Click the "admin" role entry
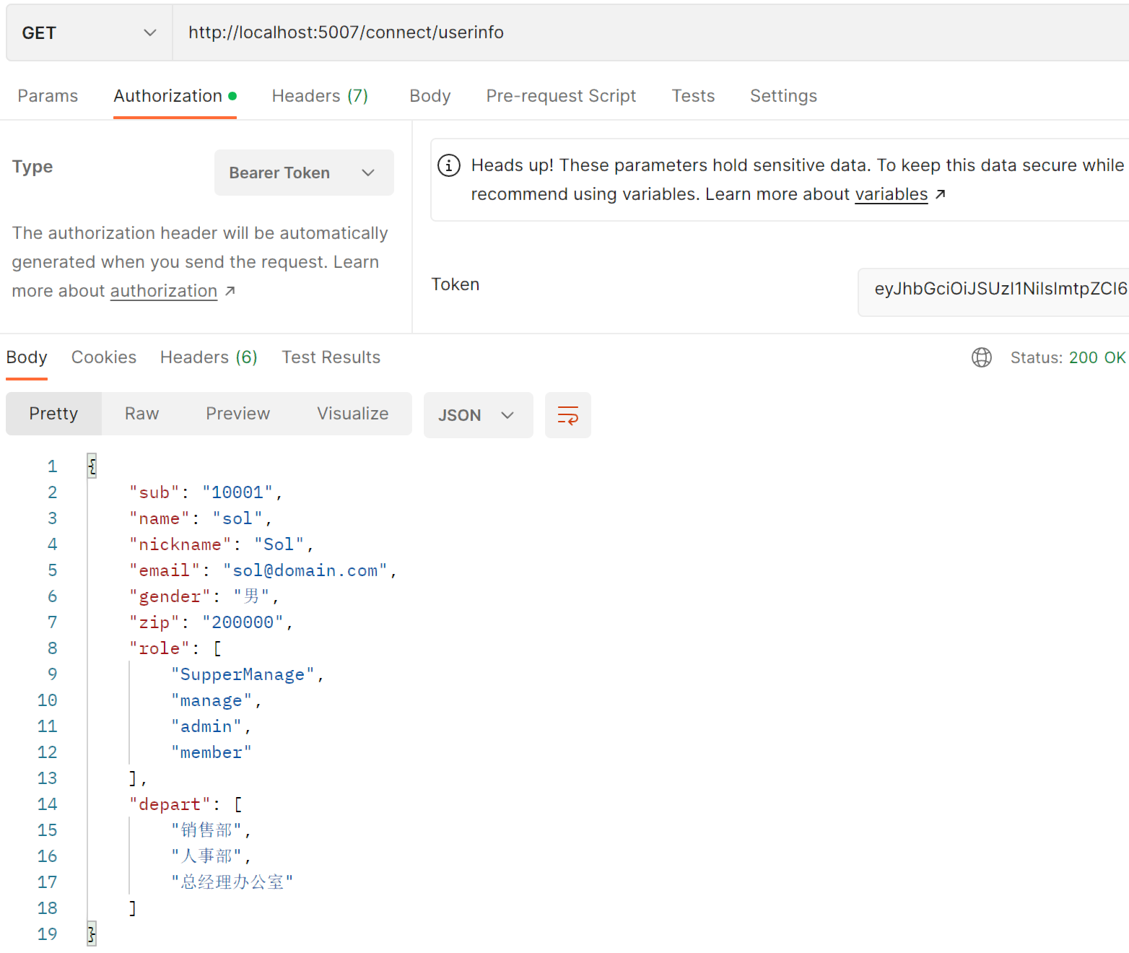 pyautogui.click(x=206, y=726)
